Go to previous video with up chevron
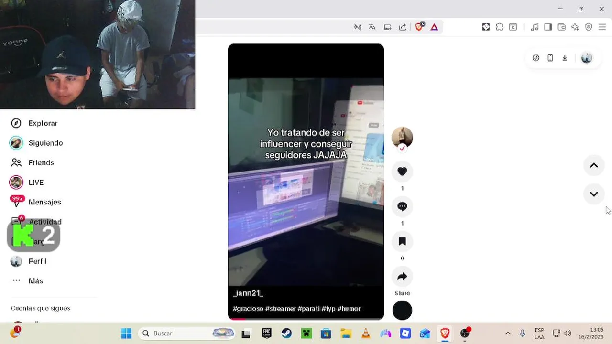The image size is (612, 344). [594, 165]
